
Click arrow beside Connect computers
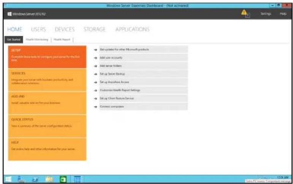(x=96, y=107)
